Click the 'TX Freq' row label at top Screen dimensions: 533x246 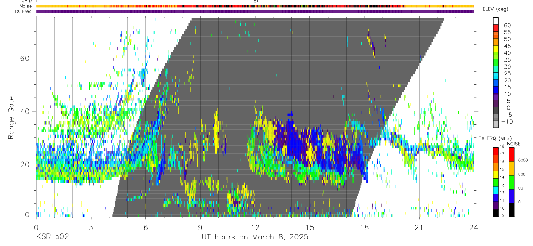[23, 11]
